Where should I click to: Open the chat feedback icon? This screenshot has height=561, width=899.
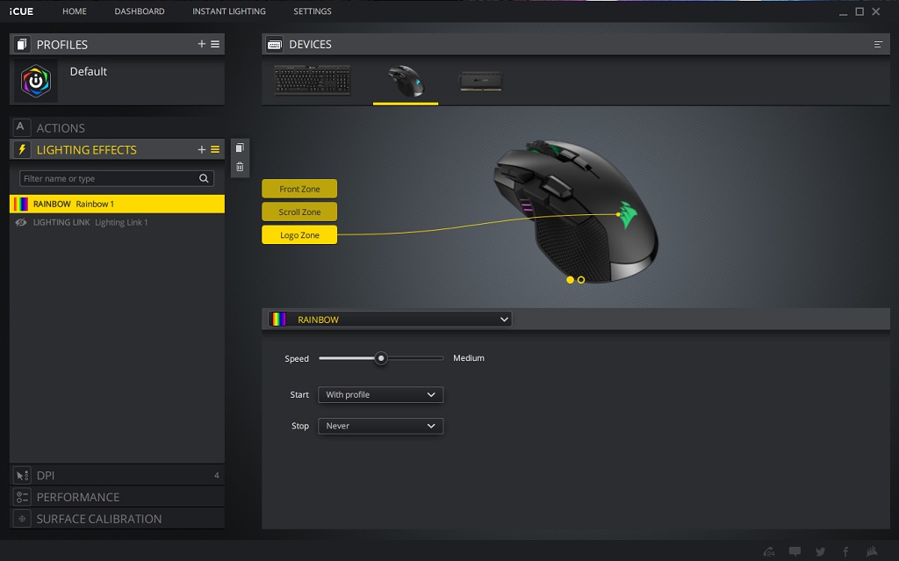click(x=795, y=552)
